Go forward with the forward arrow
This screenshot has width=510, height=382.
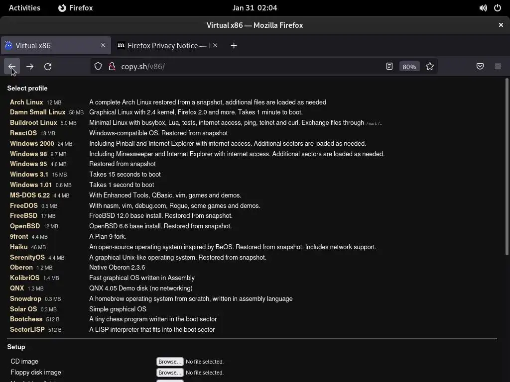[30, 67]
